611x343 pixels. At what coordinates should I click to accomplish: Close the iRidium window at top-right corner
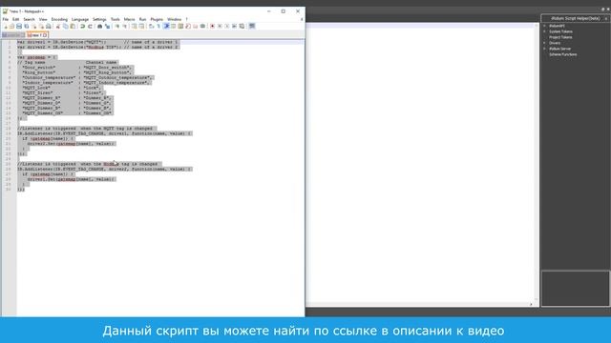click(608, 10)
